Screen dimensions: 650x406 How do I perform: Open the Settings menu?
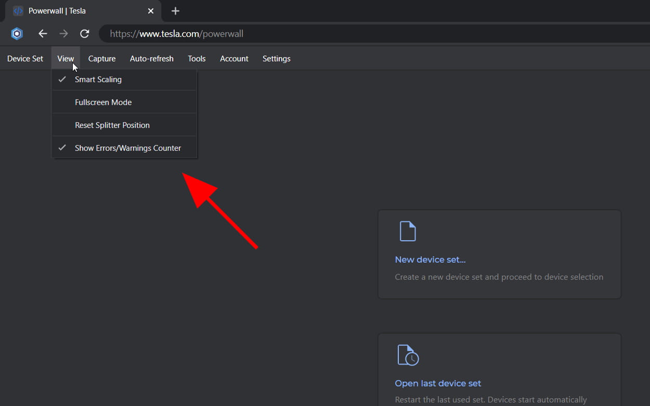277,59
